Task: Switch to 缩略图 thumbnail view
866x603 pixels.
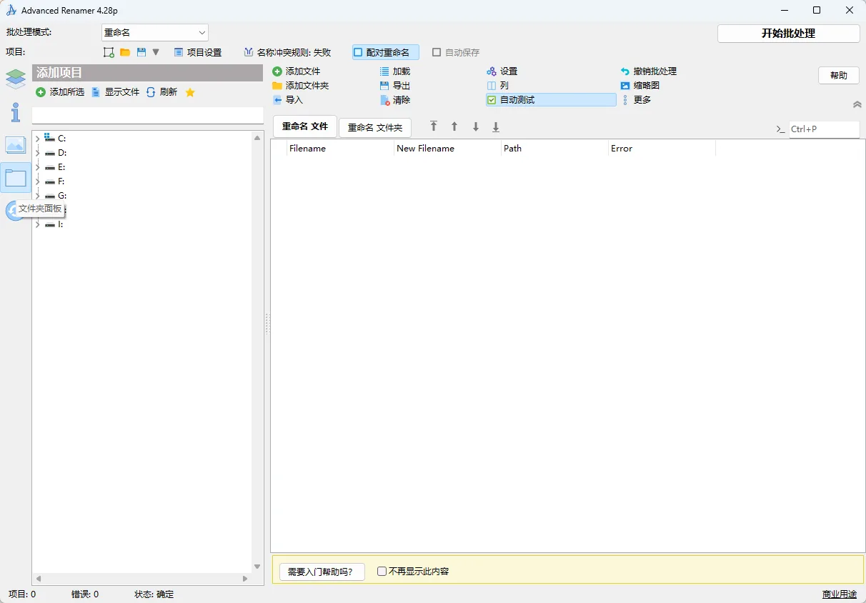Action: click(640, 86)
